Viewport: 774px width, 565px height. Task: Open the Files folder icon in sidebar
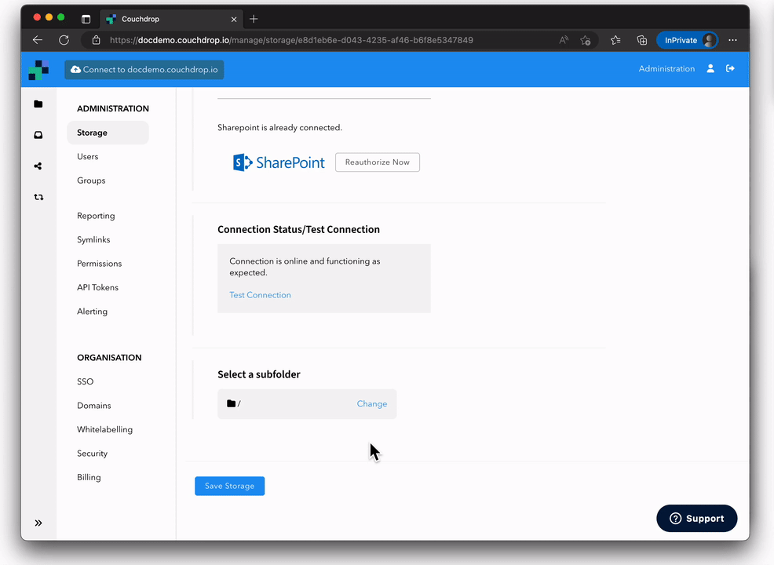click(38, 104)
